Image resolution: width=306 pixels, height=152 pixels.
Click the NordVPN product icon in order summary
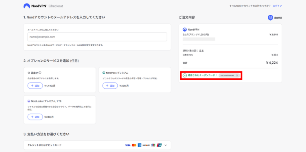point(185,30)
